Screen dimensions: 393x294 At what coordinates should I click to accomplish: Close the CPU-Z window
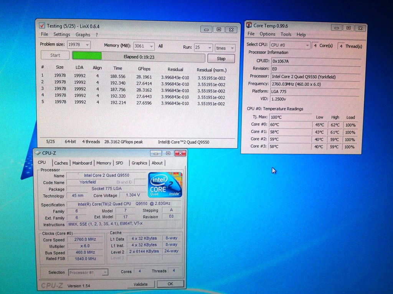click(180, 153)
